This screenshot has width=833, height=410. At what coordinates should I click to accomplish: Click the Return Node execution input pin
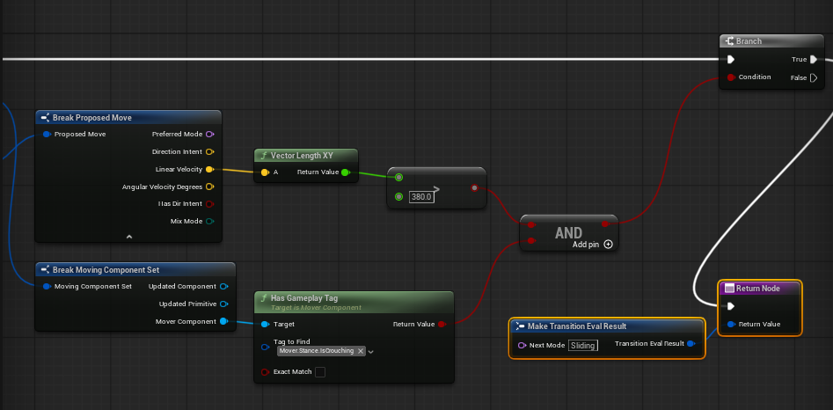[x=730, y=306]
